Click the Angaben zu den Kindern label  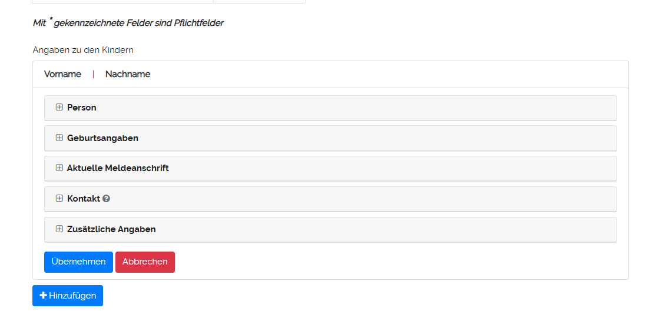pyautogui.click(x=83, y=50)
